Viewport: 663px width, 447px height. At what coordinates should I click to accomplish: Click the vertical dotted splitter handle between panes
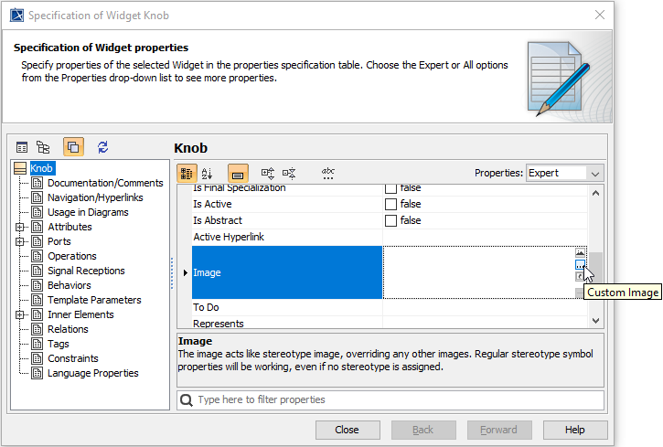click(172, 273)
